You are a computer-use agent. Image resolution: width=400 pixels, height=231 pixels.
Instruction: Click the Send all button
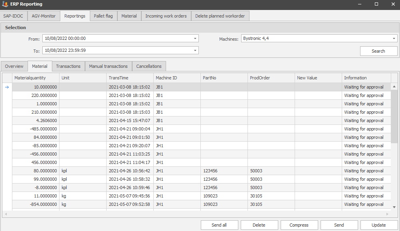(x=219, y=225)
